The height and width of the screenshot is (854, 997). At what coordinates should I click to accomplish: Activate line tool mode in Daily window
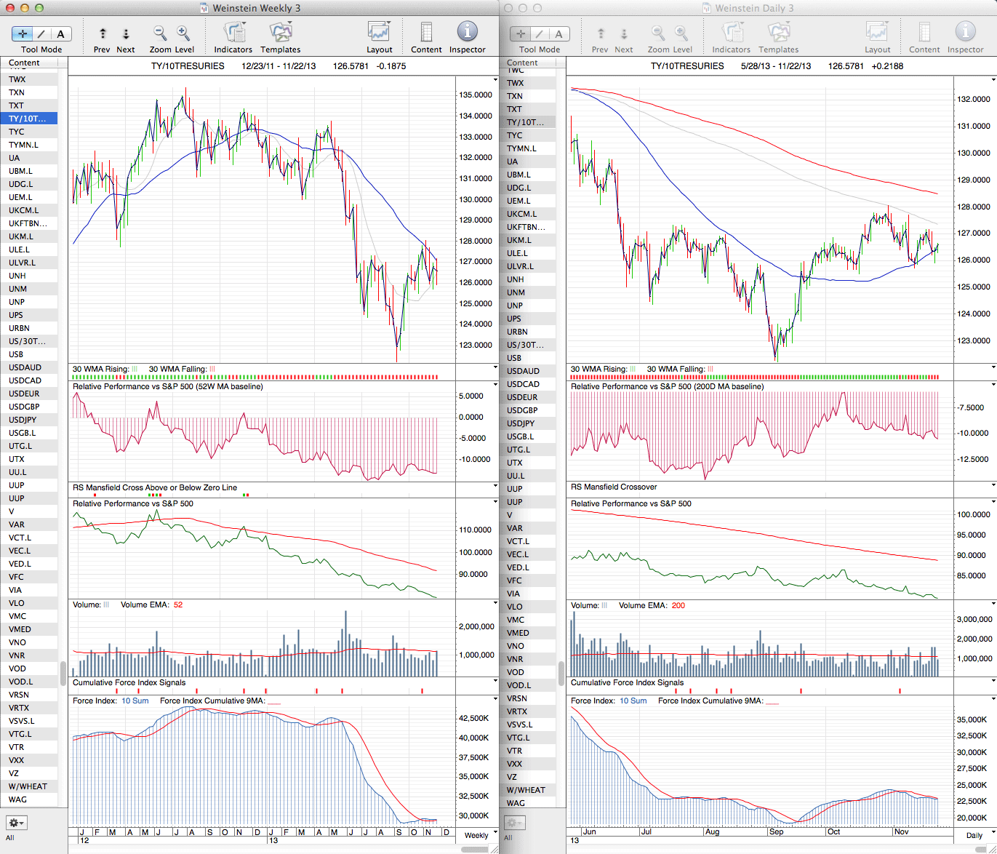pos(540,33)
